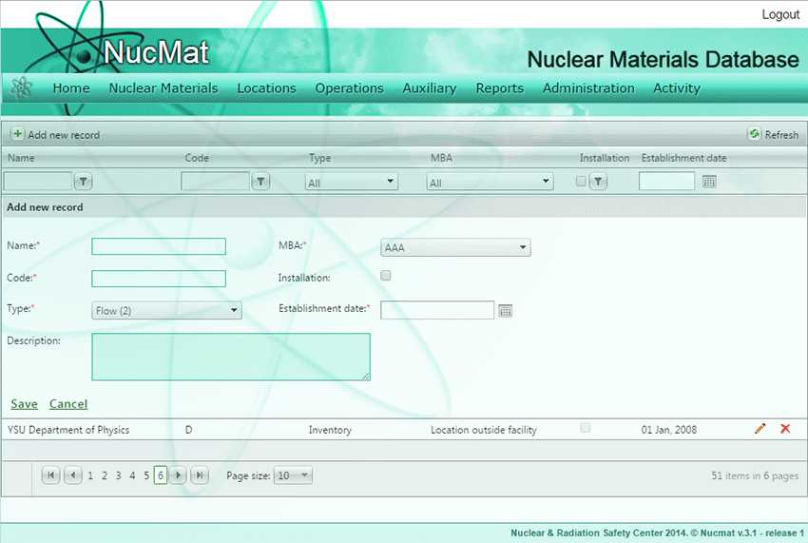This screenshot has width=808, height=543.
Task: Click the Add new record plus icon
Action: pos(17,134)
